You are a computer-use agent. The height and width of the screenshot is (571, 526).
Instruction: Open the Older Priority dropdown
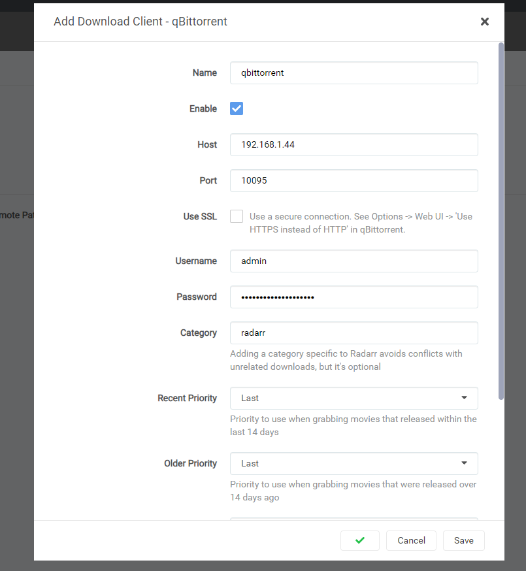(353, 463)
